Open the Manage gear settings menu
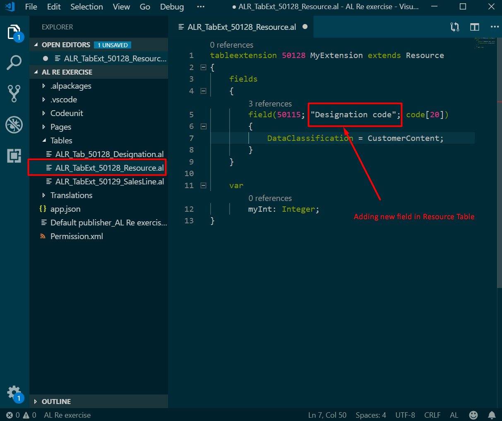Viewport: 502px width, 421px height. click(14, 392)
